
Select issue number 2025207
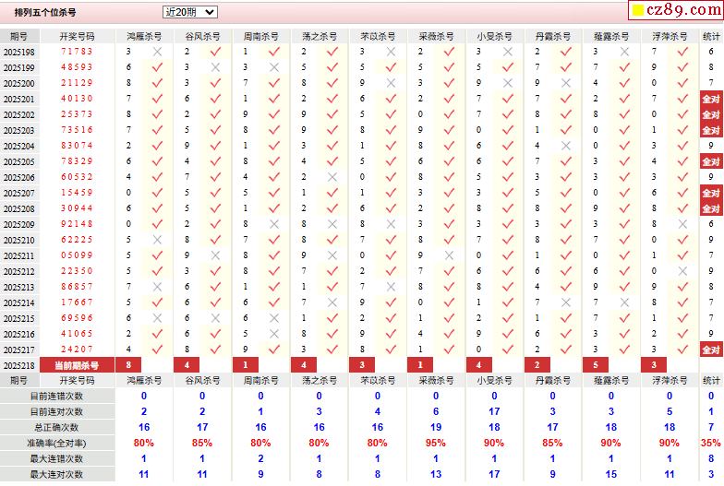point(18,194)
